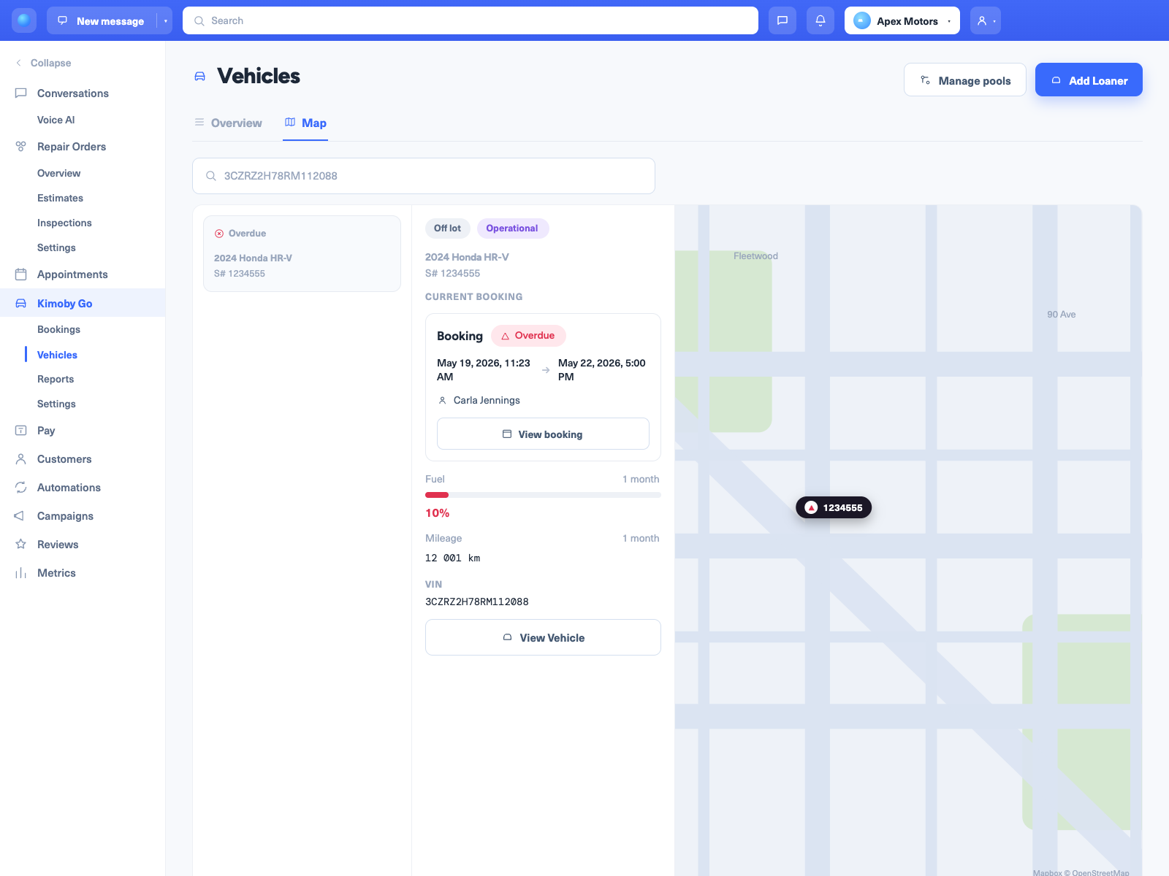Click the chat messages icon in top bar
The image size is (1169, 876).
[782, 20]
